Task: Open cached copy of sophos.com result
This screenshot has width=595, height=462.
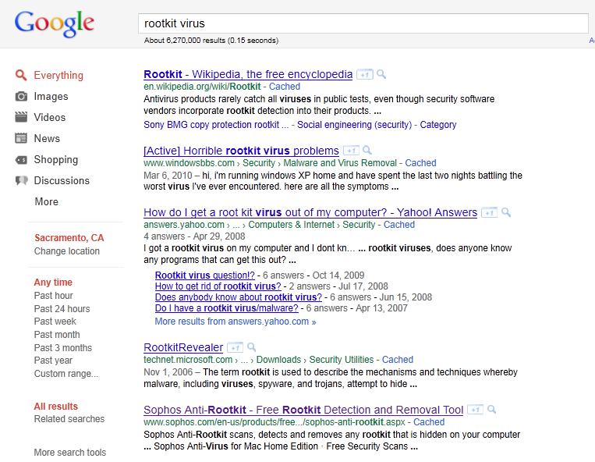Action: pos(429,421)
